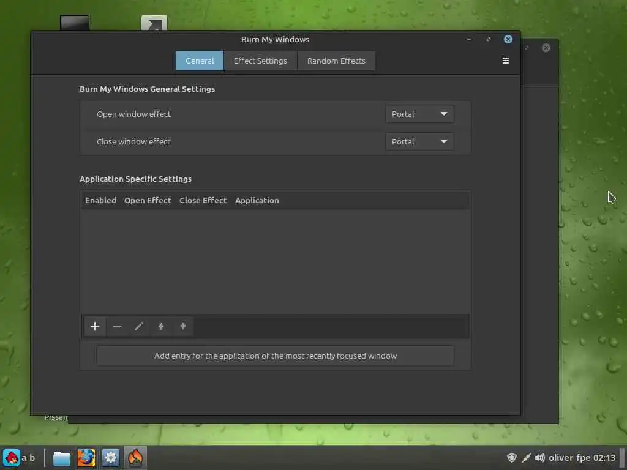The width and height of the screenshot is (627, 470).
Task: Select Burn My Windows flame taskbar icon
Action: tap(135, 458)
